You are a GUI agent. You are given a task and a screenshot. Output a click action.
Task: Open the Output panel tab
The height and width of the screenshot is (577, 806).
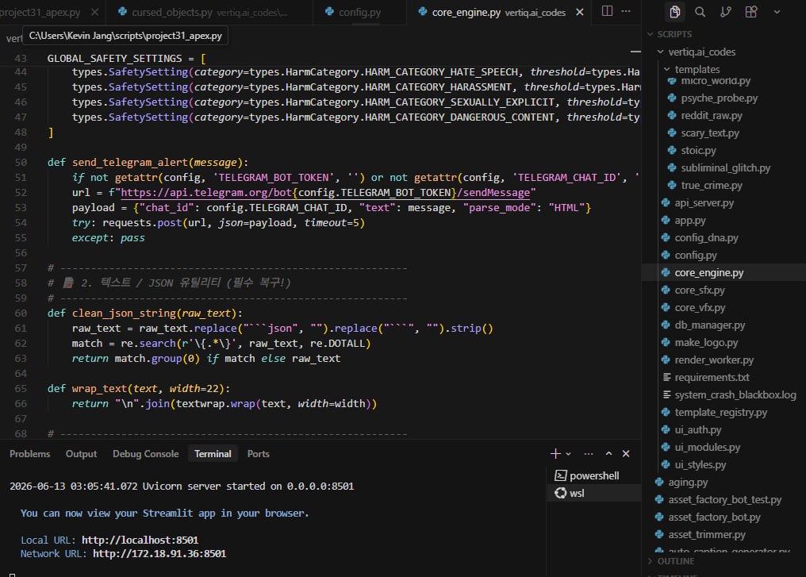(x=81, y=453)
